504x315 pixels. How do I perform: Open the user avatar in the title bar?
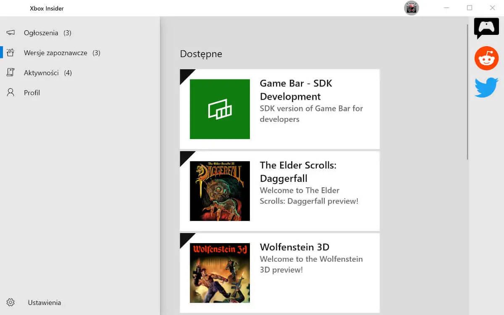tap(411, 8)
